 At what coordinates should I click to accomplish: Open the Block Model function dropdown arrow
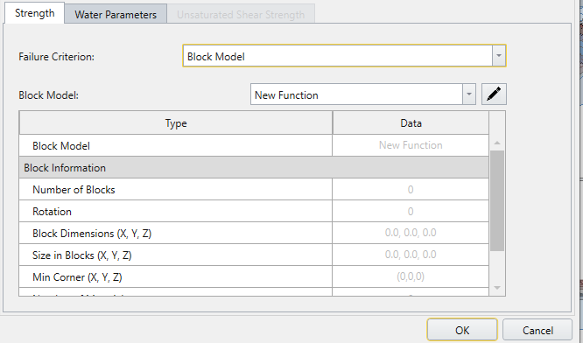(x=469, y=94)
